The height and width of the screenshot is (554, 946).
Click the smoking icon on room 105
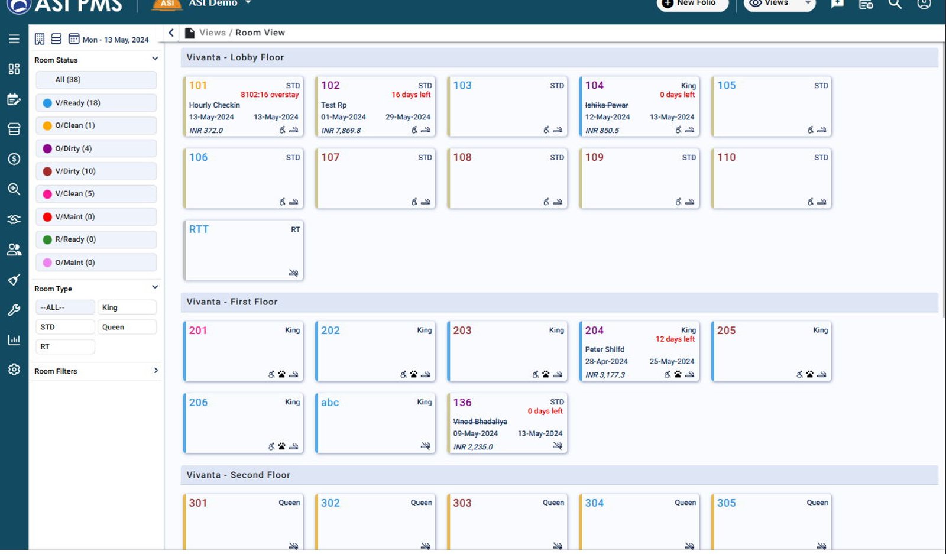(x=821, y=129)
